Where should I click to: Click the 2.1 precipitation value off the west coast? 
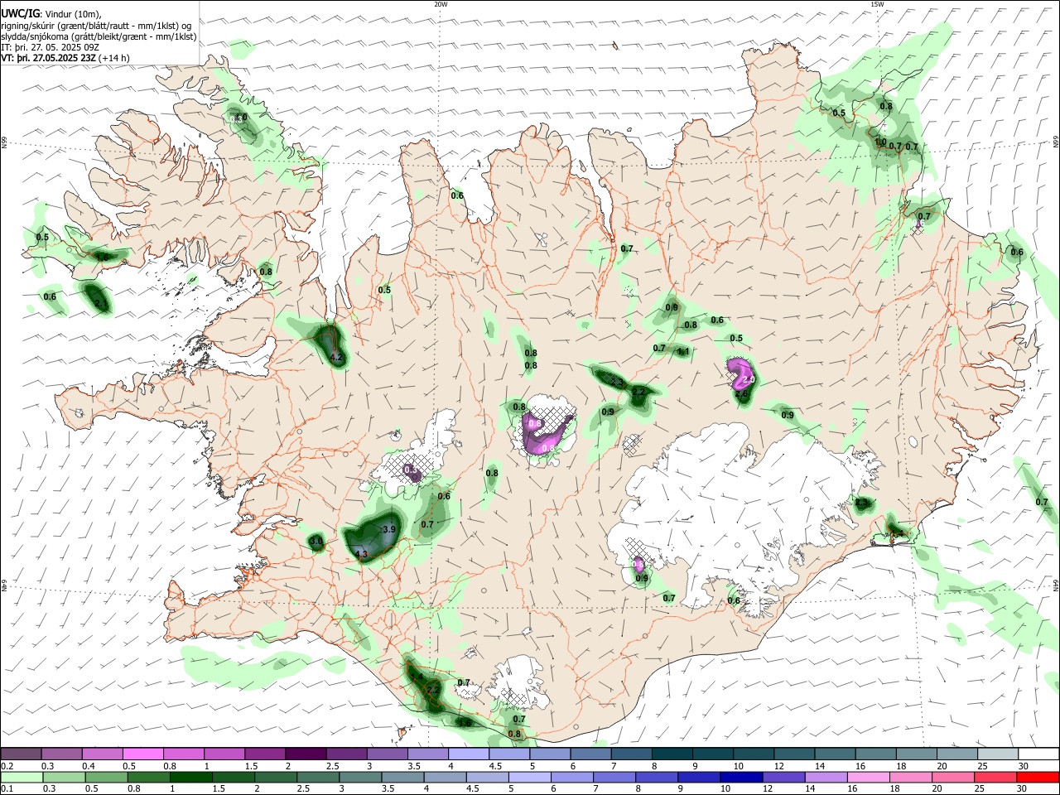point(101,305)
